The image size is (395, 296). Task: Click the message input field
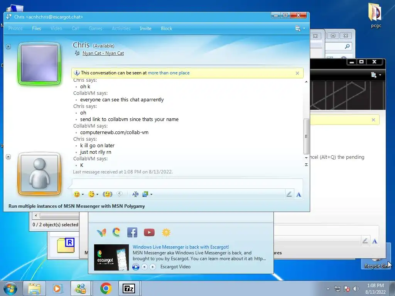(x=187, y=183)
